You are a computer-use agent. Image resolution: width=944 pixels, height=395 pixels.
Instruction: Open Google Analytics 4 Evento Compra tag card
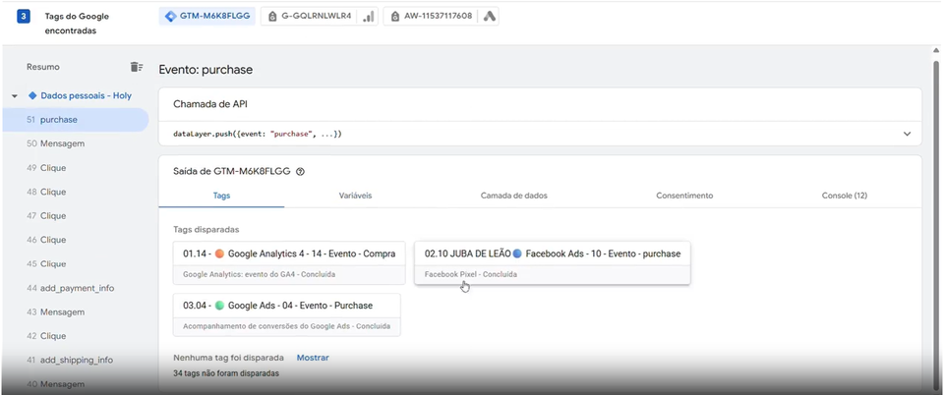(289, 262)
